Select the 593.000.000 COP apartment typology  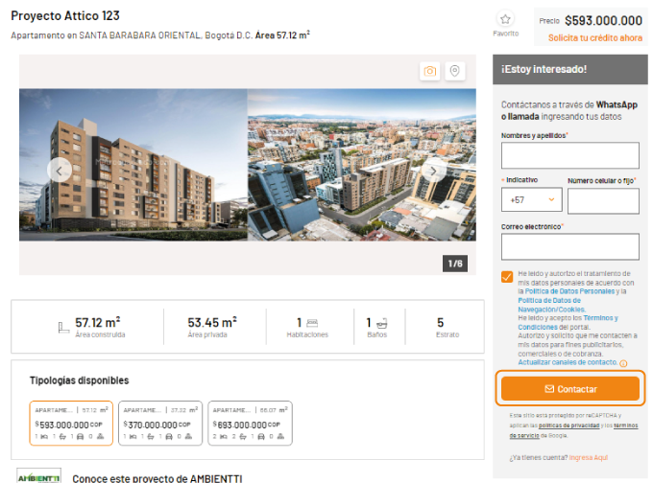71,424
